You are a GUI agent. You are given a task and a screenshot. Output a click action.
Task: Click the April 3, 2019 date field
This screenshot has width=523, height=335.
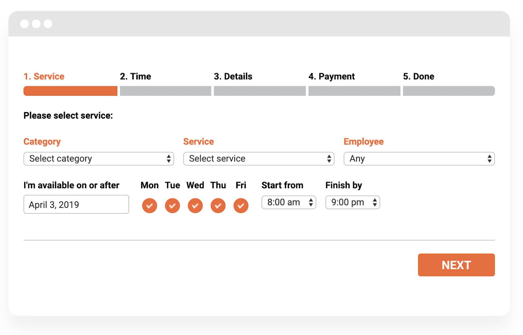(x=76, y=205)
